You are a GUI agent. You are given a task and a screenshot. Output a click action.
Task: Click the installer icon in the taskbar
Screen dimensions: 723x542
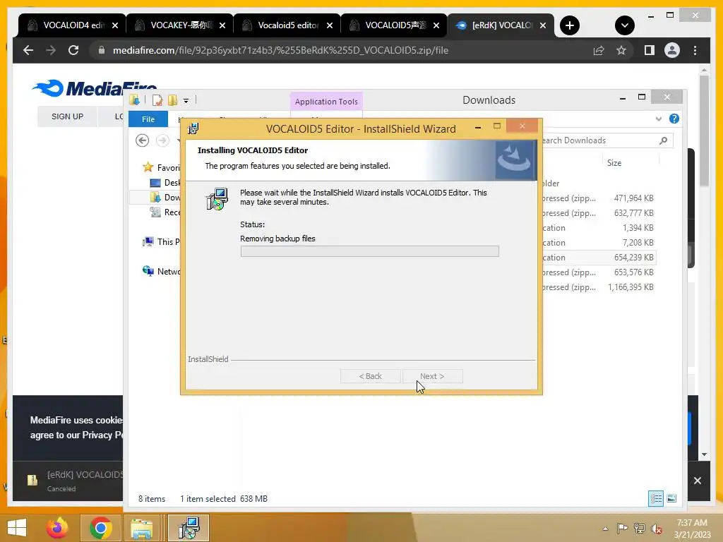click(x=189, y=528)
